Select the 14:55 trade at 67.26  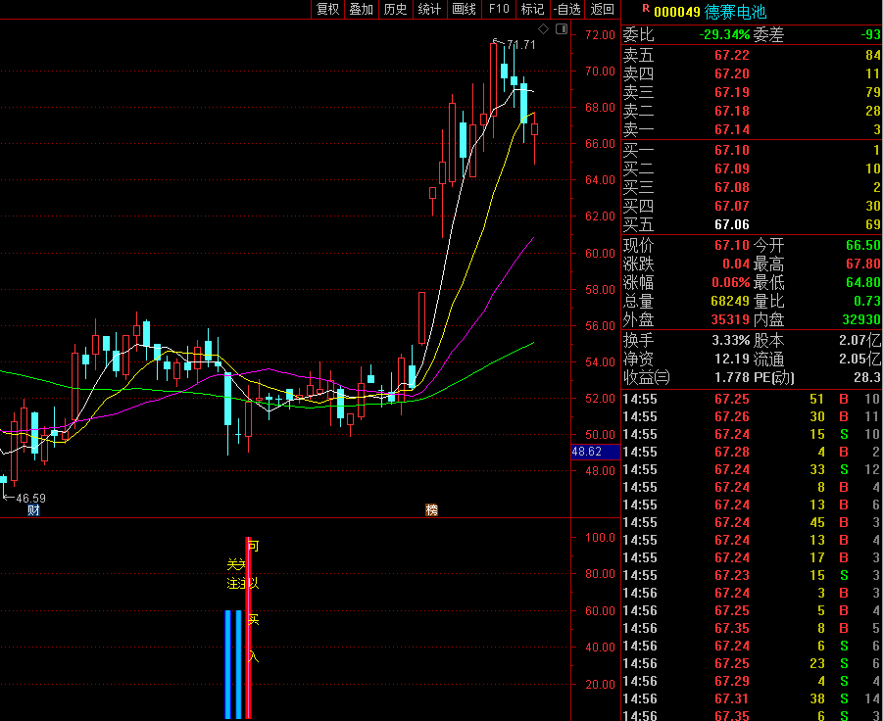[x=752, y=416]
